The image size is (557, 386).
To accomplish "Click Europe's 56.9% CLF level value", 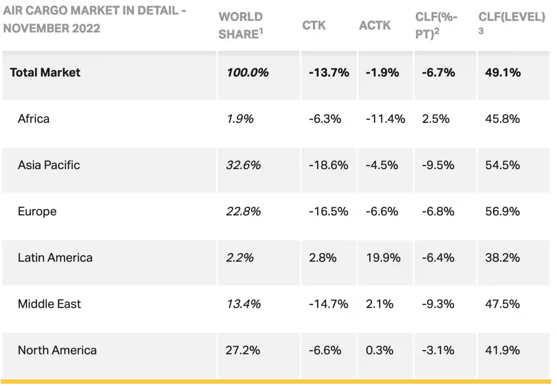I will tap(502, 211).
